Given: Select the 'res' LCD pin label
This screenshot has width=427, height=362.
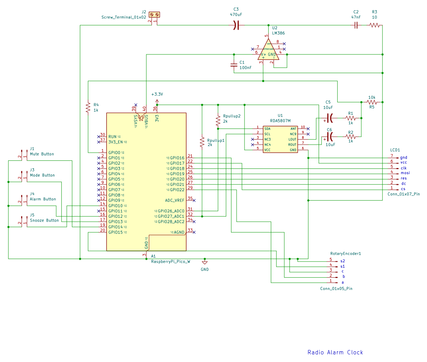Looking at the screenshot, I should (404, 179).
